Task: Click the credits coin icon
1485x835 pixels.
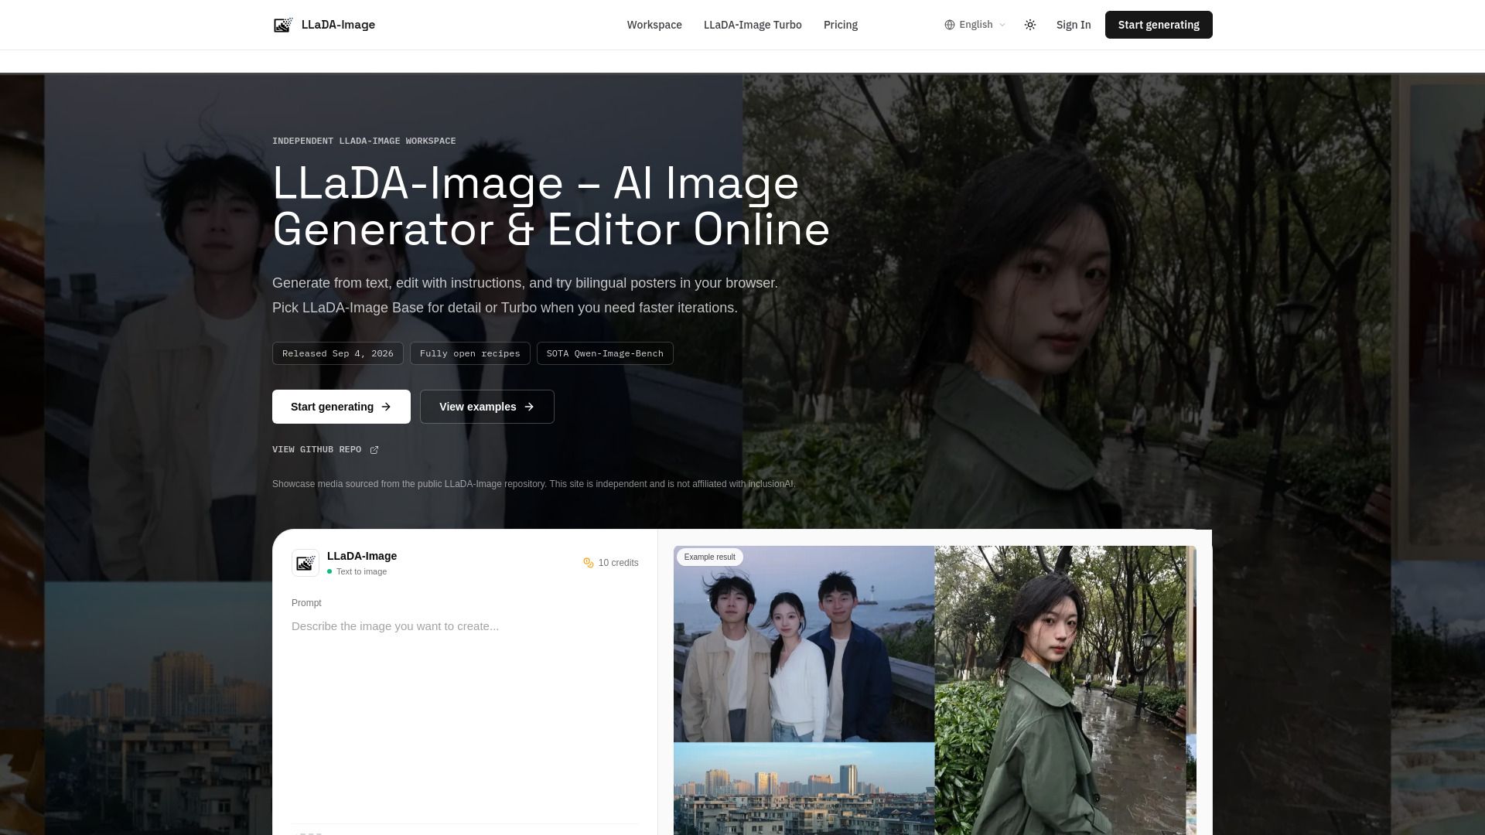Action: coord(589,563)
